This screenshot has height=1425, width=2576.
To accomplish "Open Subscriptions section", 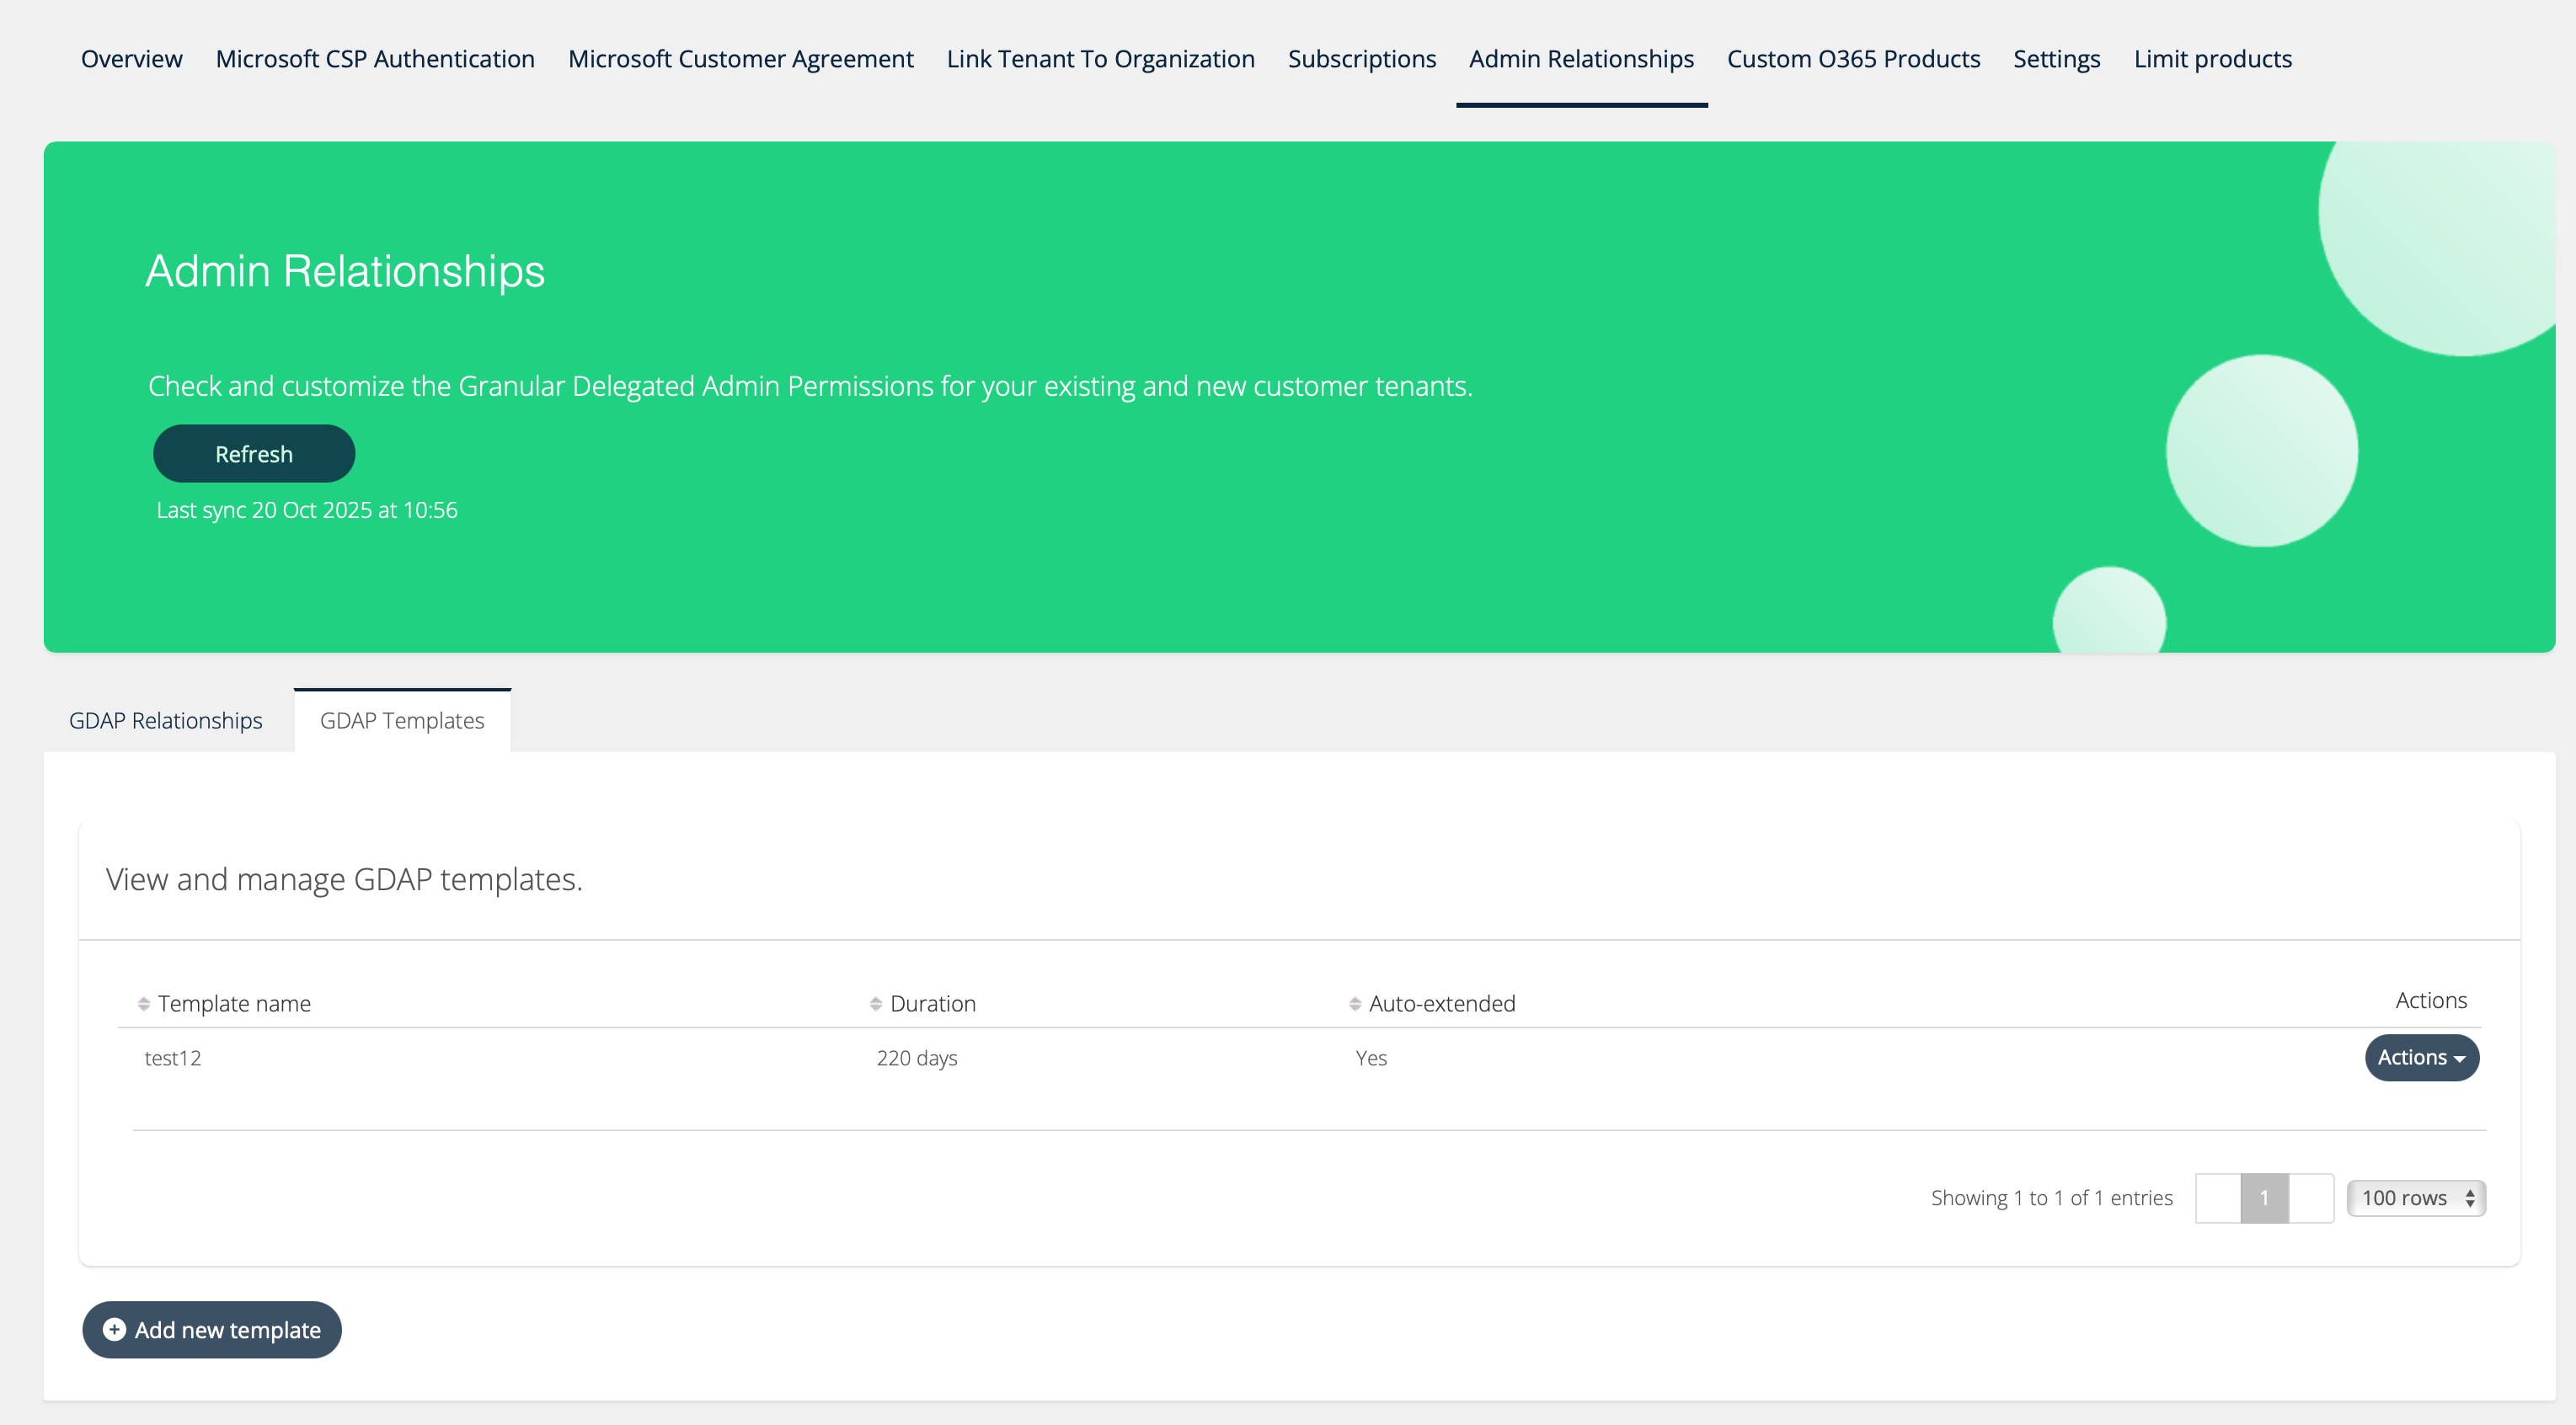I will (x=1361, y=59).
